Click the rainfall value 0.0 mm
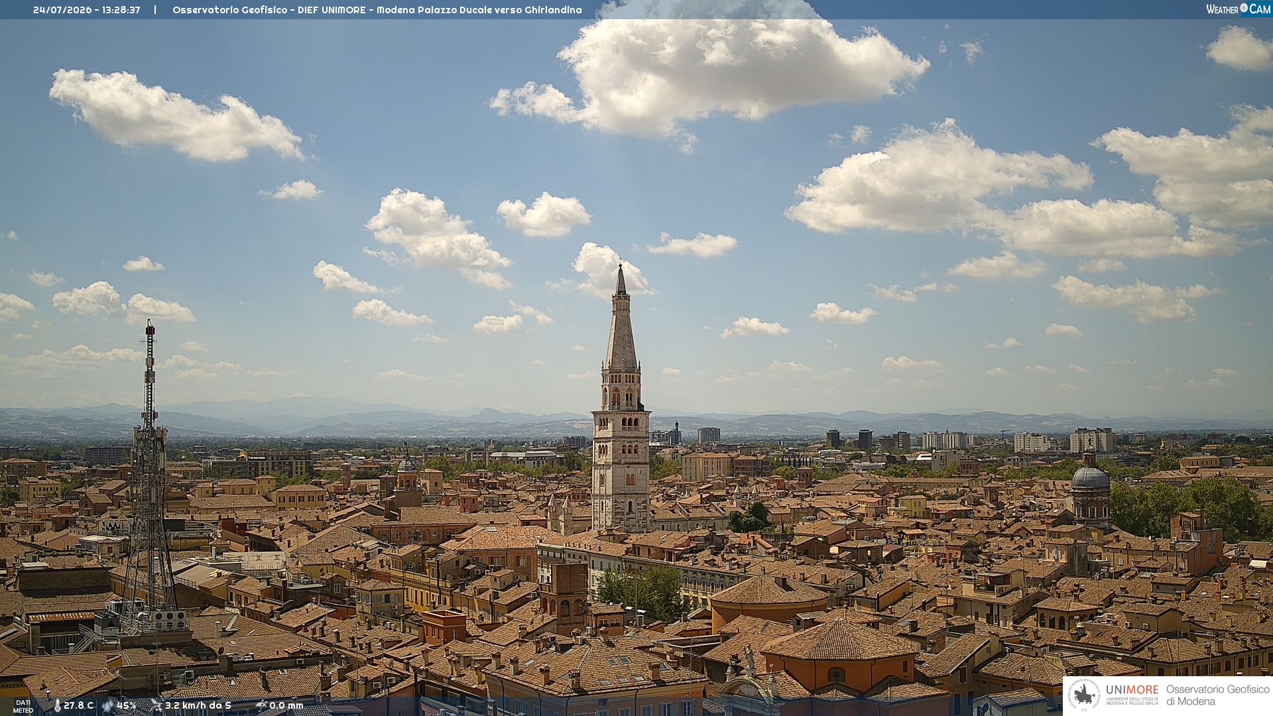 pos(286,705)
